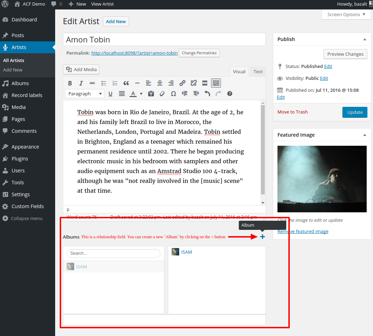The width and height of the screenshot is (373, 336).
Task: Add a new Album with plus icon
Action: (262, 236)
